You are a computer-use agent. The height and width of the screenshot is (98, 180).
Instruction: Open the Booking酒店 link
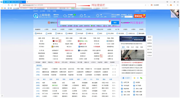pyautogui.click(x=83, y=50)
